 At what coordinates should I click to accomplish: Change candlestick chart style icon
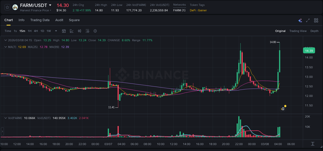[x=80, y=31]
